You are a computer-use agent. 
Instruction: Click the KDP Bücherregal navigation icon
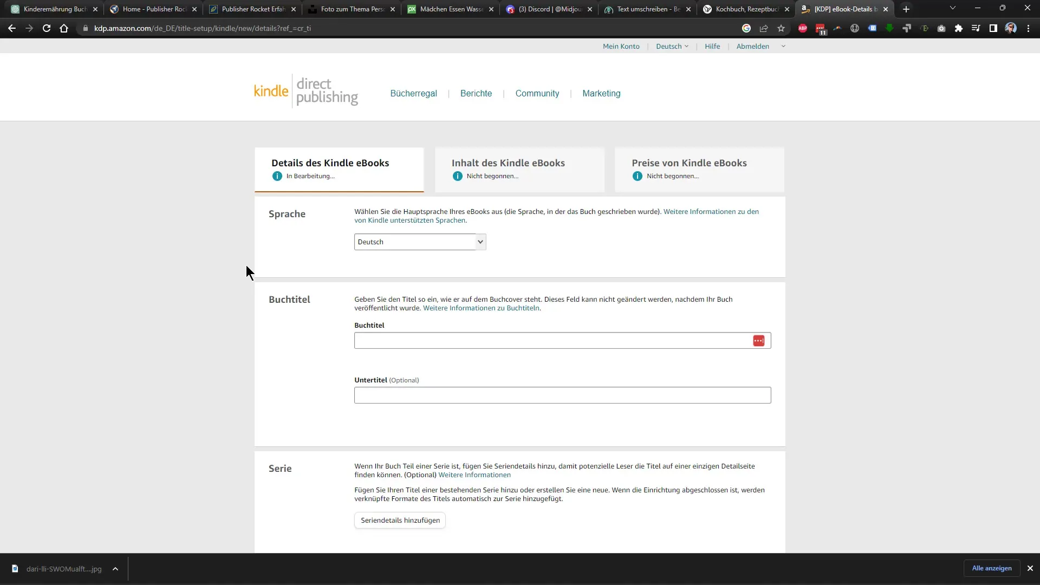[414, 94]
